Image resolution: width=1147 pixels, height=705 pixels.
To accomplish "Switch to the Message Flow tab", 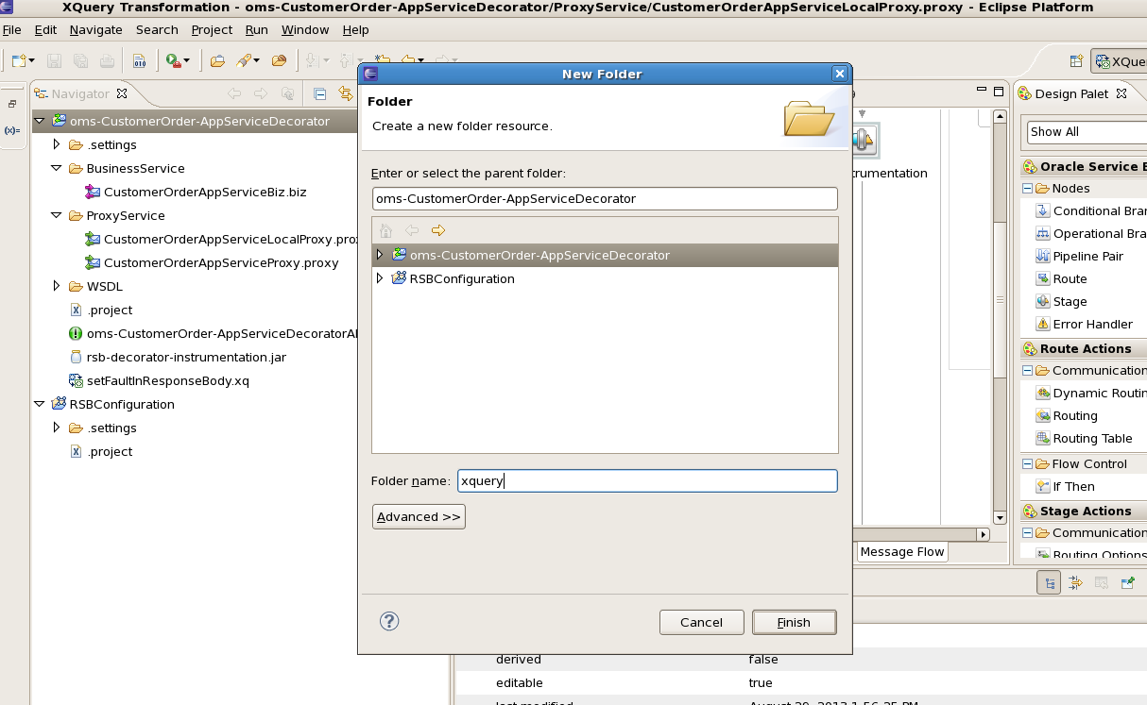I will [902, 552].
